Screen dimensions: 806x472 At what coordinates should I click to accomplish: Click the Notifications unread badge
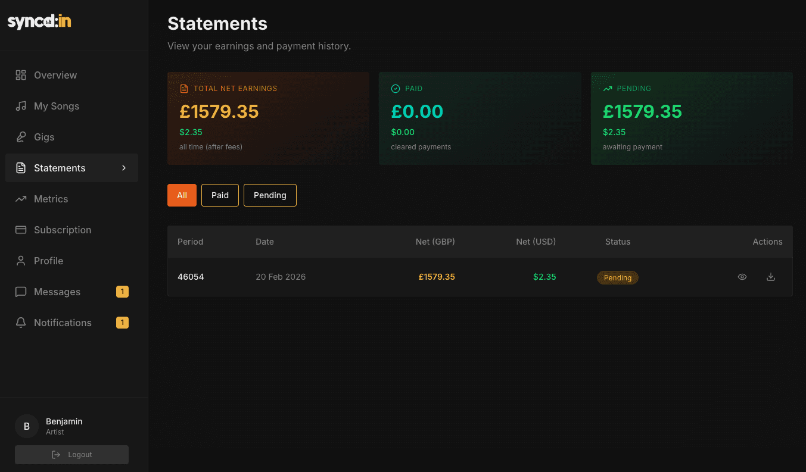122,323
